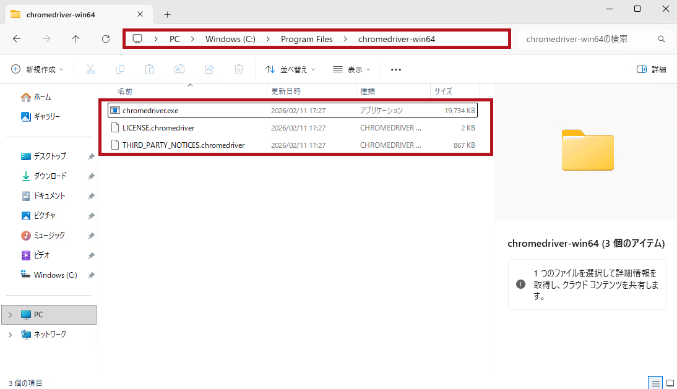Screen dimensions: 677x389
Task: Share chromedriver.exe via the Share icon
Action: click(x=209, y=69)
